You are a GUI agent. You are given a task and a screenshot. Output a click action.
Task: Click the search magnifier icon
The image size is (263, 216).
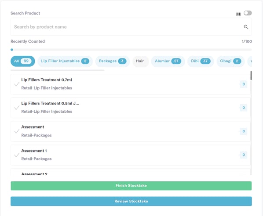tap(246, 27)
